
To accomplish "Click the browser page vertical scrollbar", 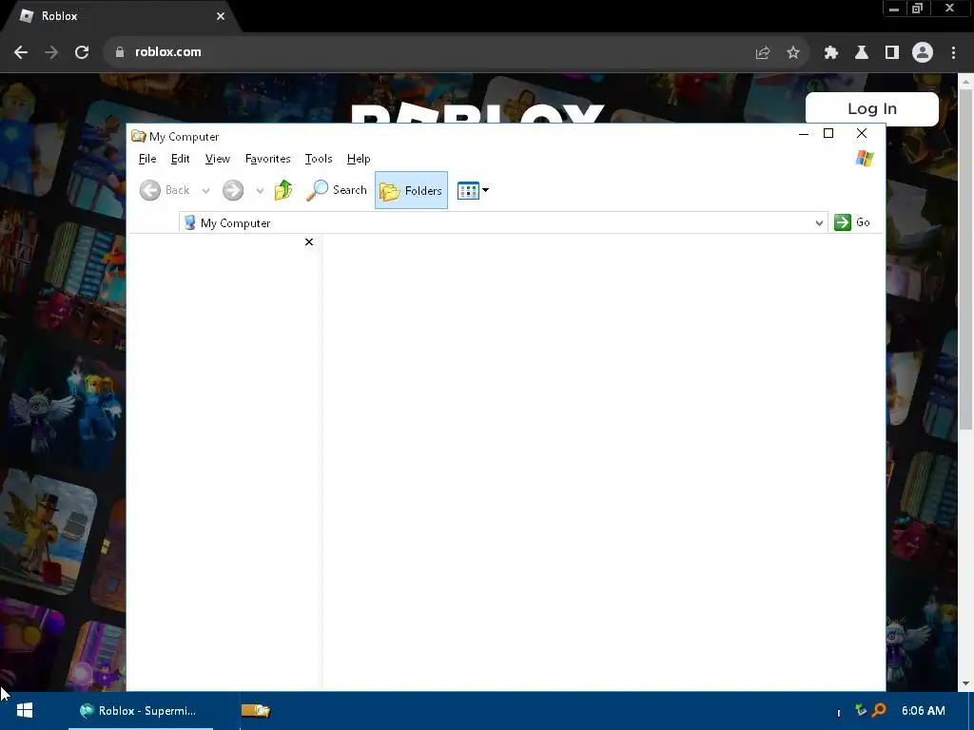I will coord(965,259).
